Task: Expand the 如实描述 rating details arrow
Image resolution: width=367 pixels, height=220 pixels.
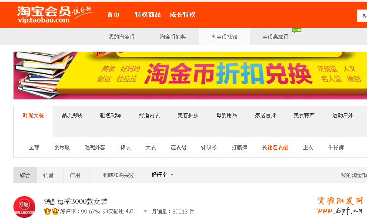Action: [x=145, y=212]
